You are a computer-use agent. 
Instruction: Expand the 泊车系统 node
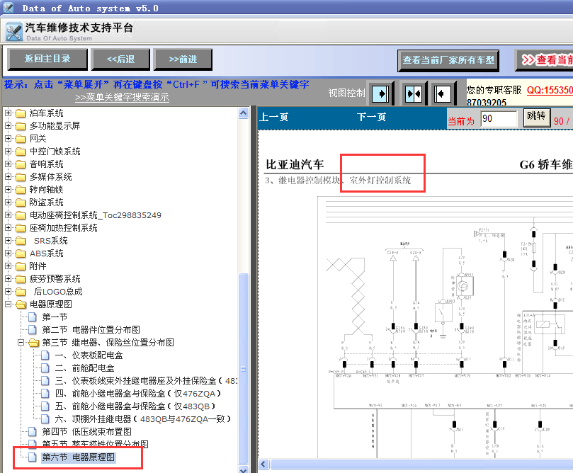tap(8, 113)
